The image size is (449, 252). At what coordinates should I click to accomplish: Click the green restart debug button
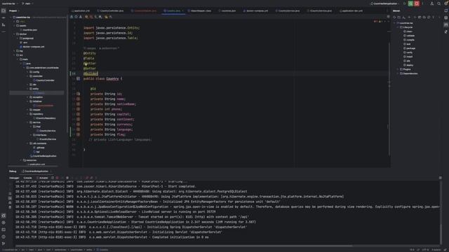coord(410,3)
